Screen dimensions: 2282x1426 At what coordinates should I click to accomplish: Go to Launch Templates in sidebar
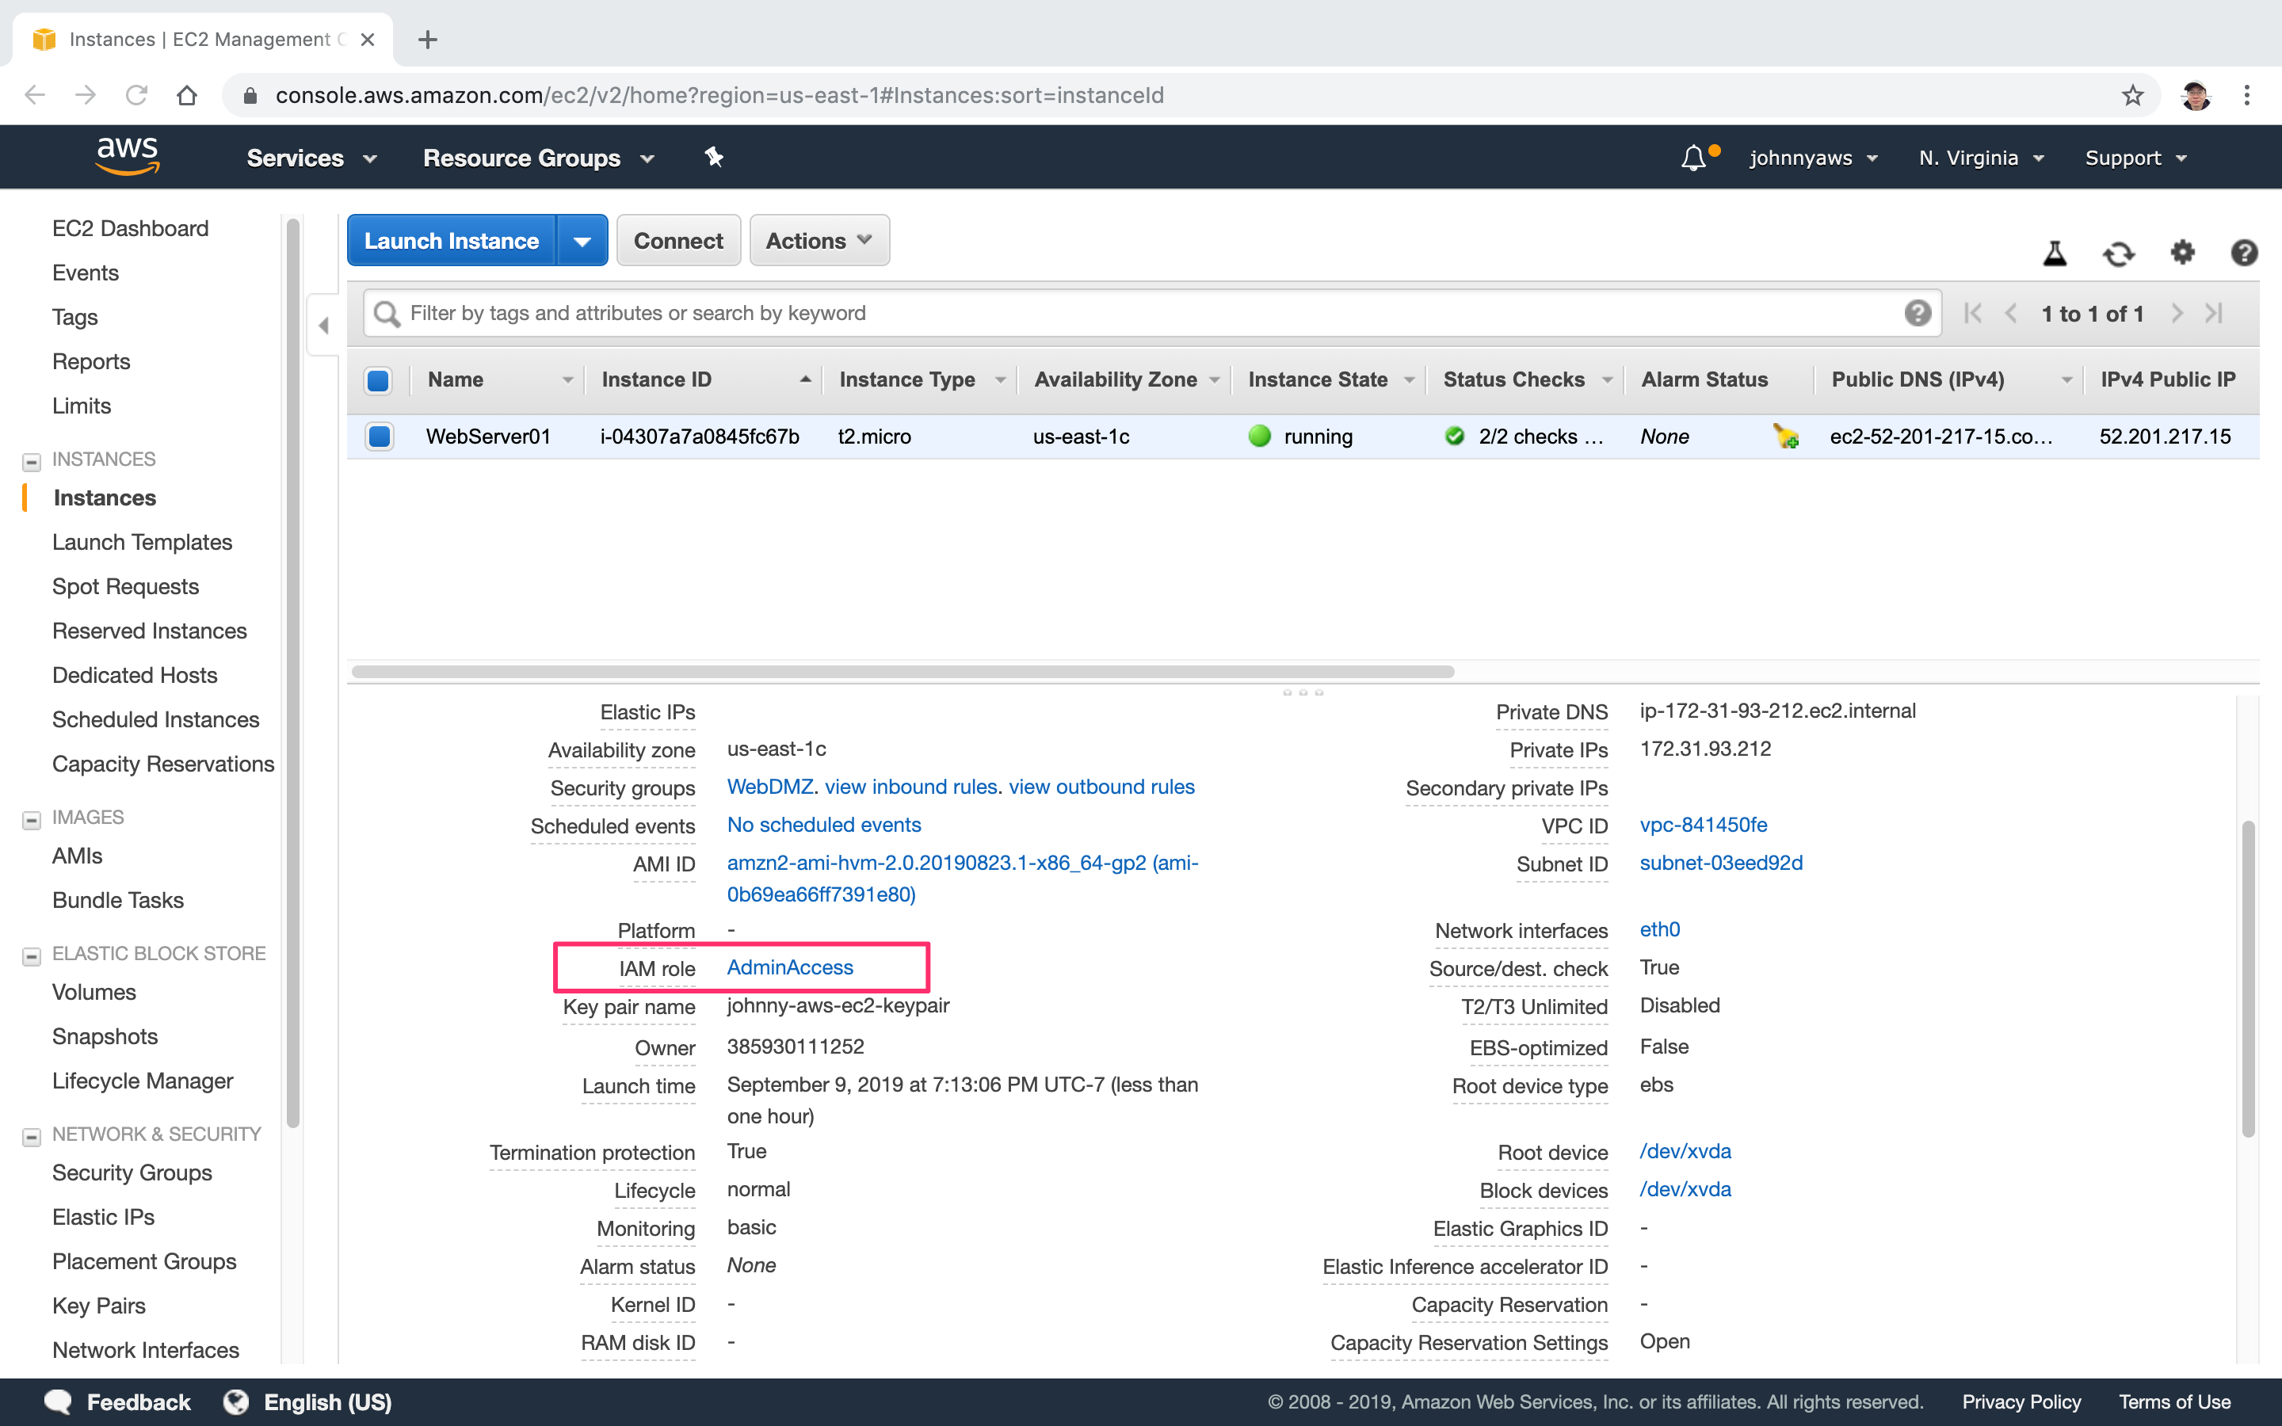pyautogui.click(x=142, y=543)
